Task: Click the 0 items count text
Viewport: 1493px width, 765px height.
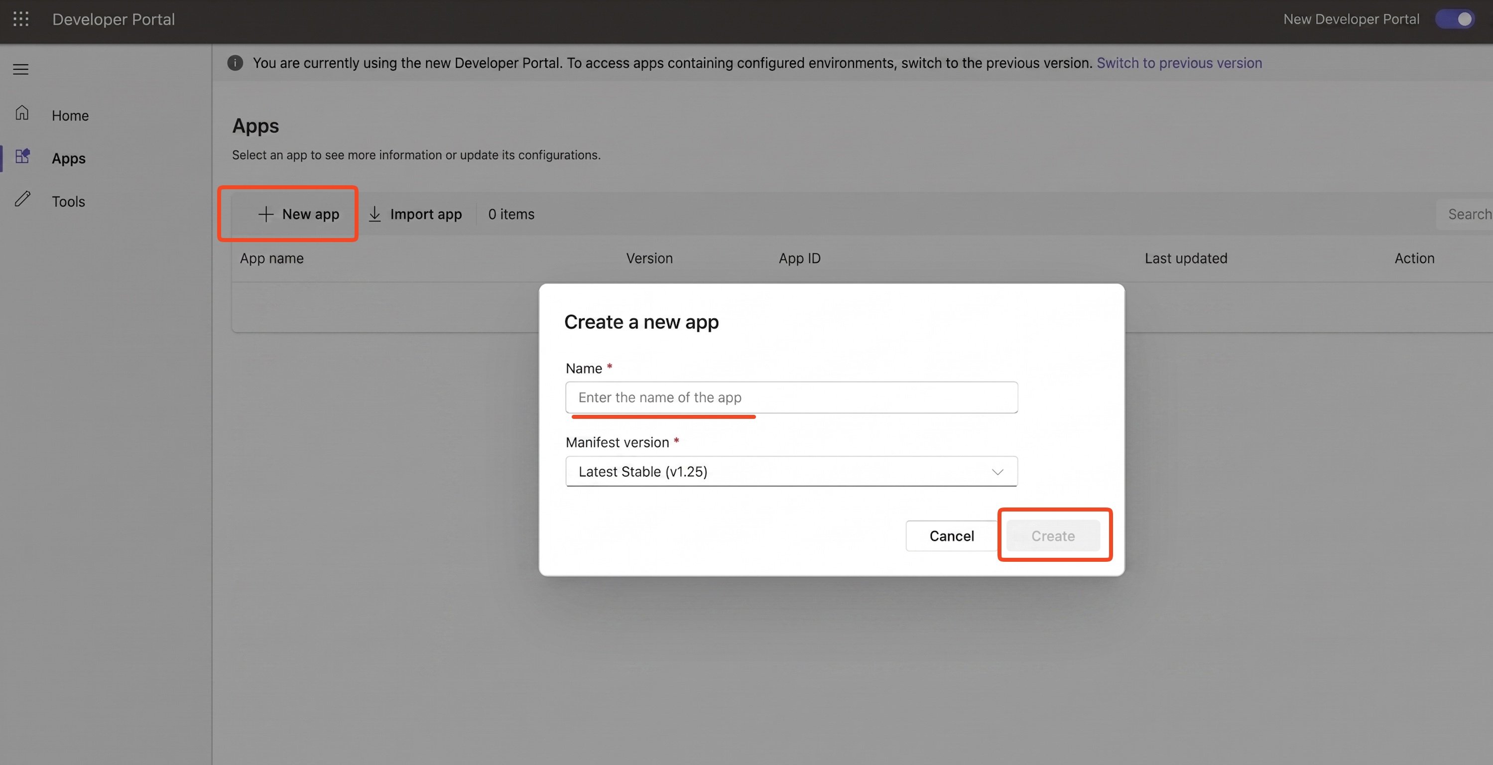Action: tap(511, 214)
